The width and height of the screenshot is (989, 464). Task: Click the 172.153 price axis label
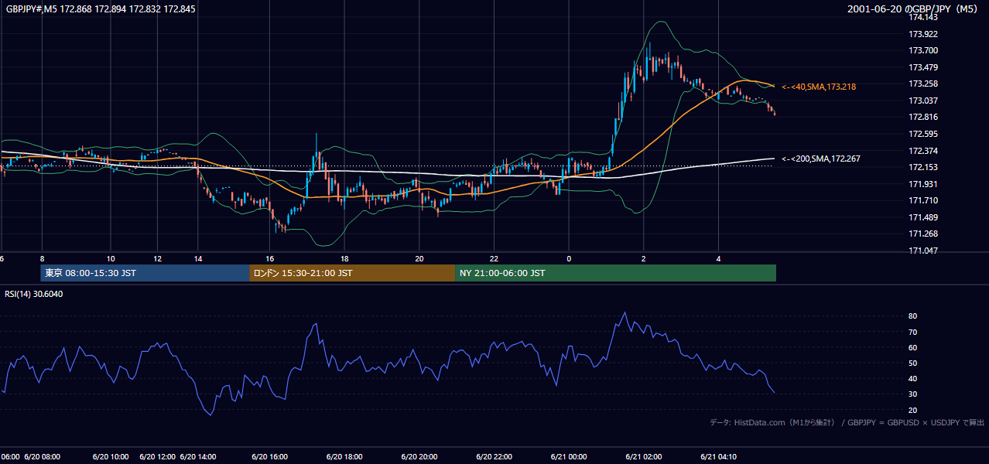click(922, 167)
